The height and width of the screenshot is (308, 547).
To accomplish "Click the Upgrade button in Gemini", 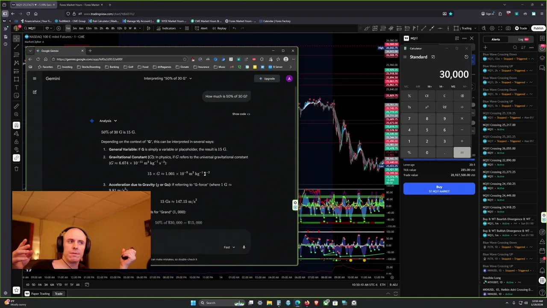I will point(267,78).
